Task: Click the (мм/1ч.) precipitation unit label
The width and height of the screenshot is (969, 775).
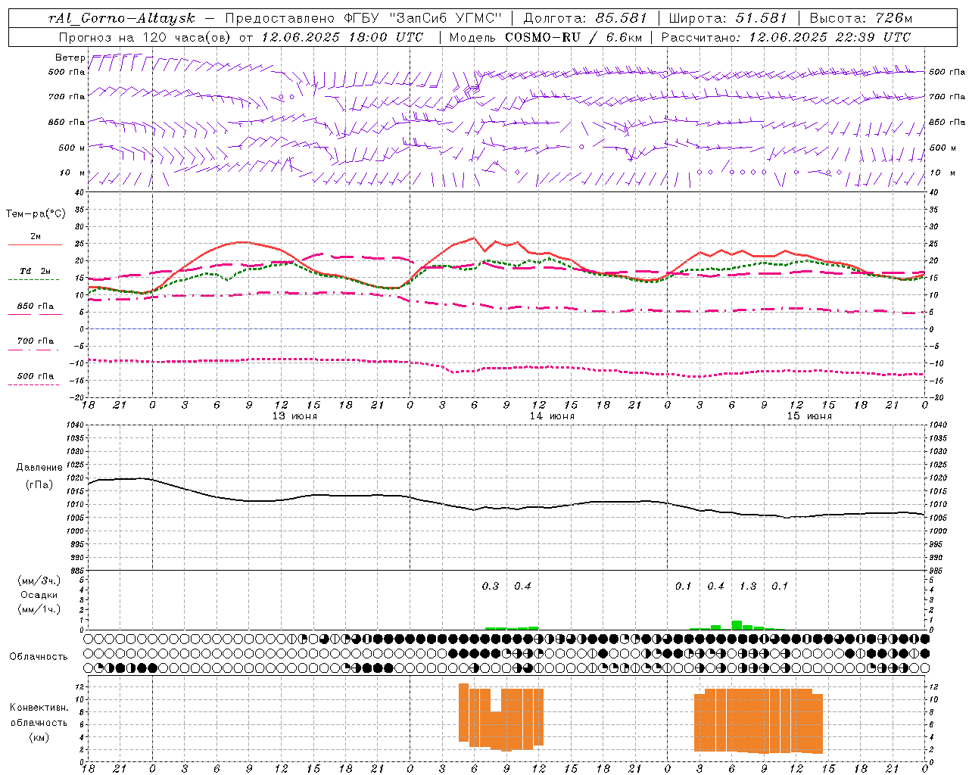Action: point(39,609)
